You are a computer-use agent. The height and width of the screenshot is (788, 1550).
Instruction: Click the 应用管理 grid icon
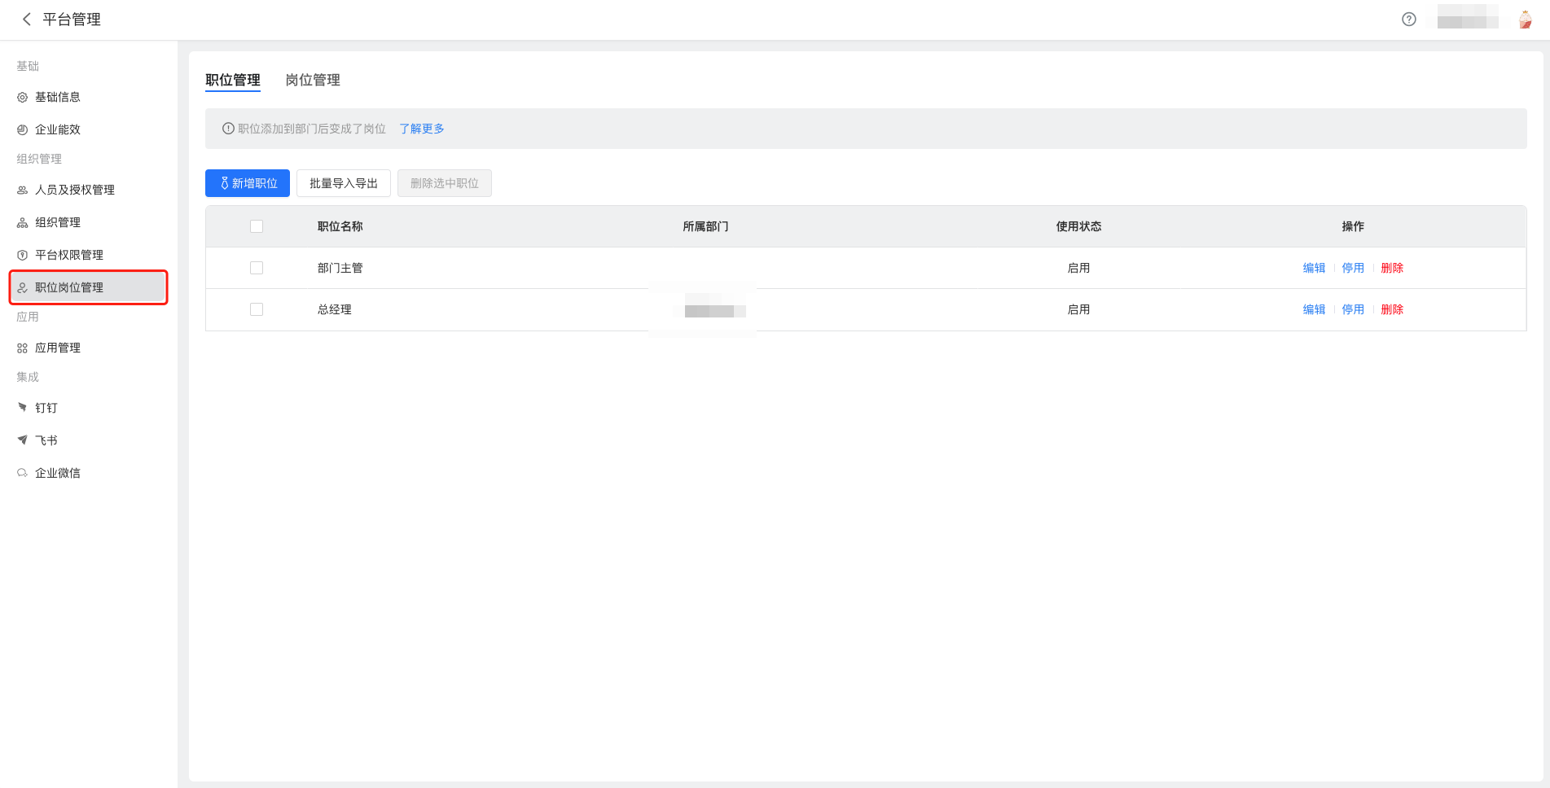pos(23,348)
